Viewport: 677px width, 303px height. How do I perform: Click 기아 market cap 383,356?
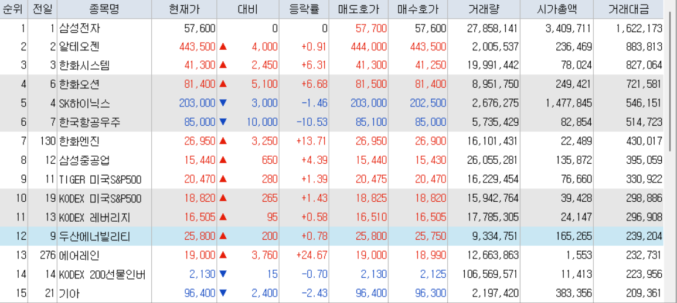pos(573,294)
